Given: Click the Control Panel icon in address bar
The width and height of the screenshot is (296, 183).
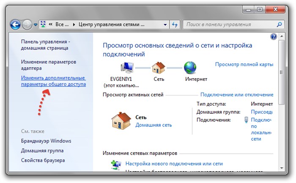Looking at the screenshot, I should (x=43, y=25).
